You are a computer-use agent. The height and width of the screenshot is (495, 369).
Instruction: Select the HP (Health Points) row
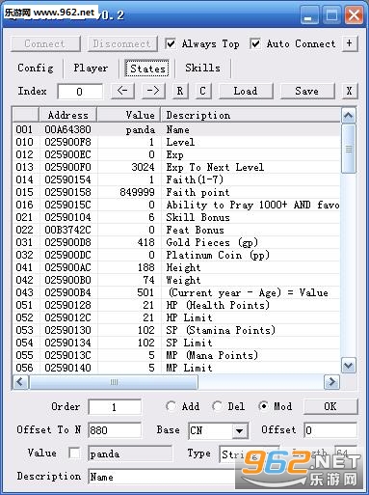(x=176, y=305)
